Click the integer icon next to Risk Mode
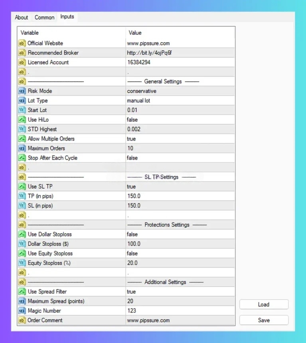The width and height of the screenshot is (306, 343). click(x=22, y=91)
